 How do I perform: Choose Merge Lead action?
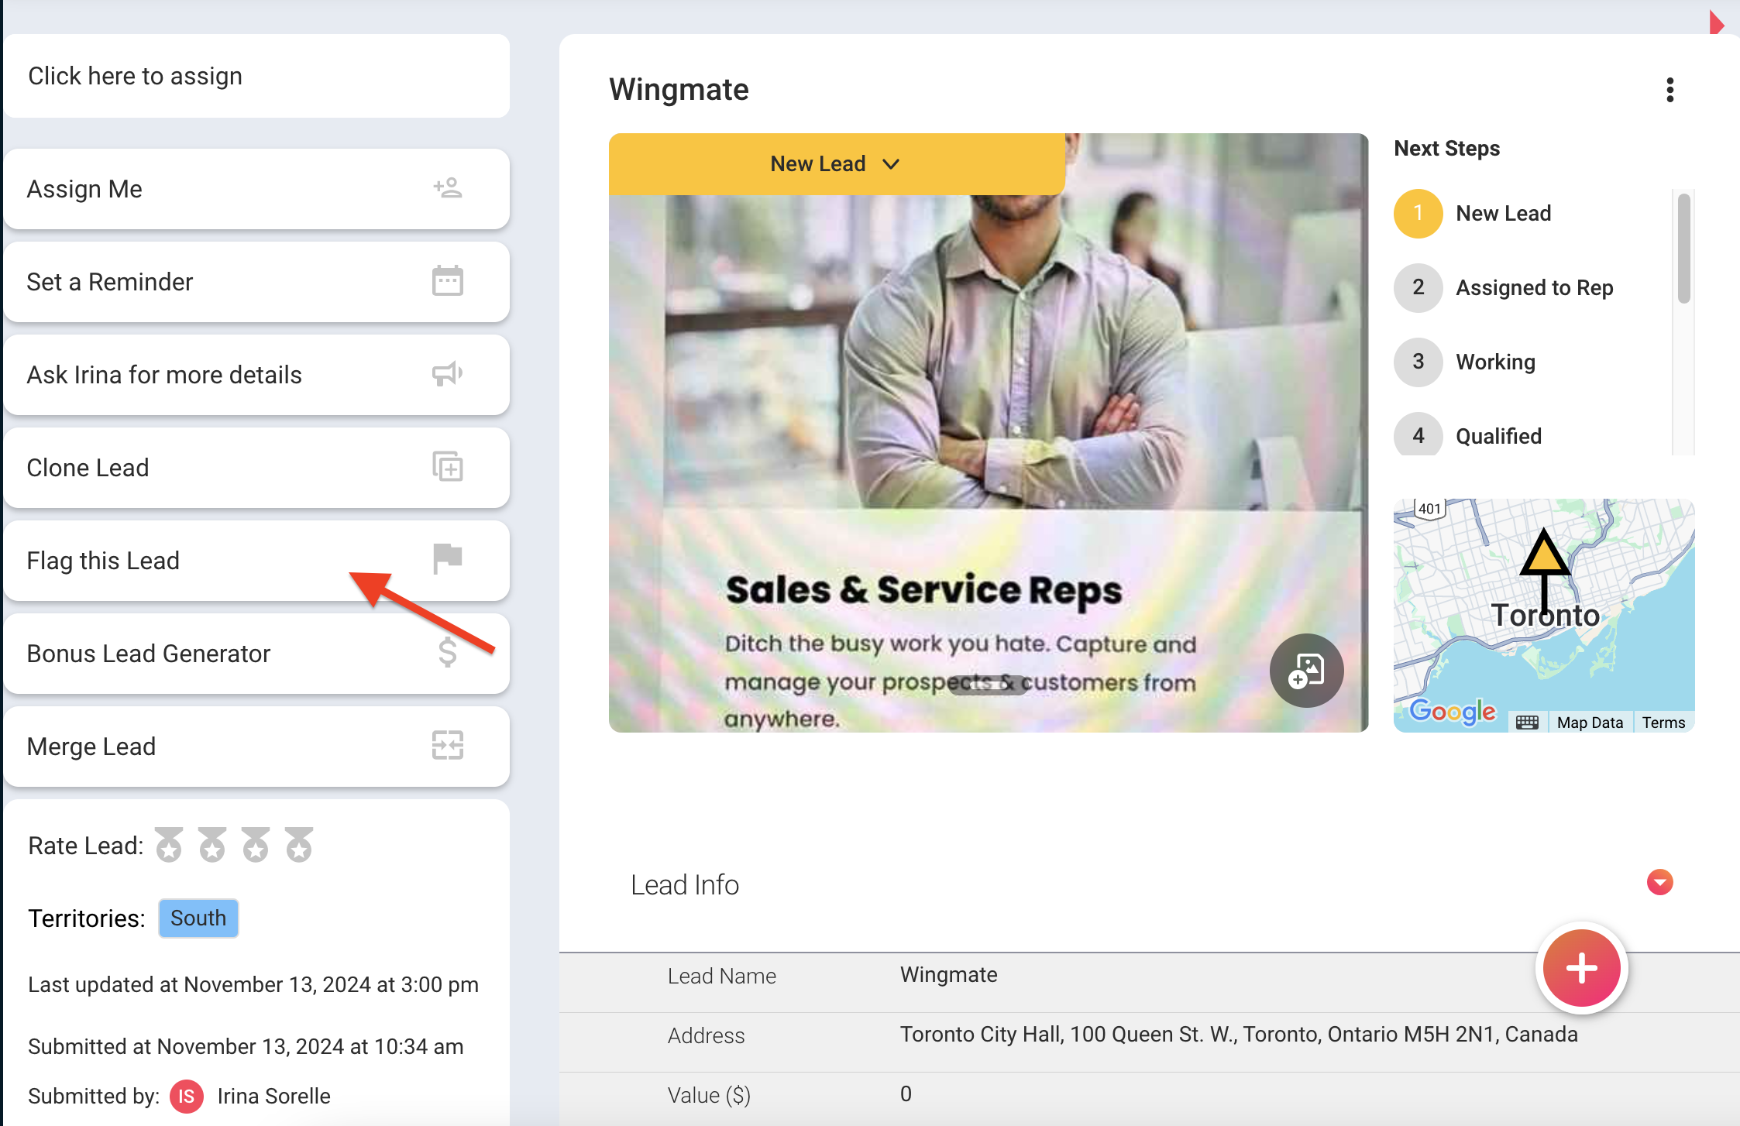pyautogui.click(x=256, y=747)
